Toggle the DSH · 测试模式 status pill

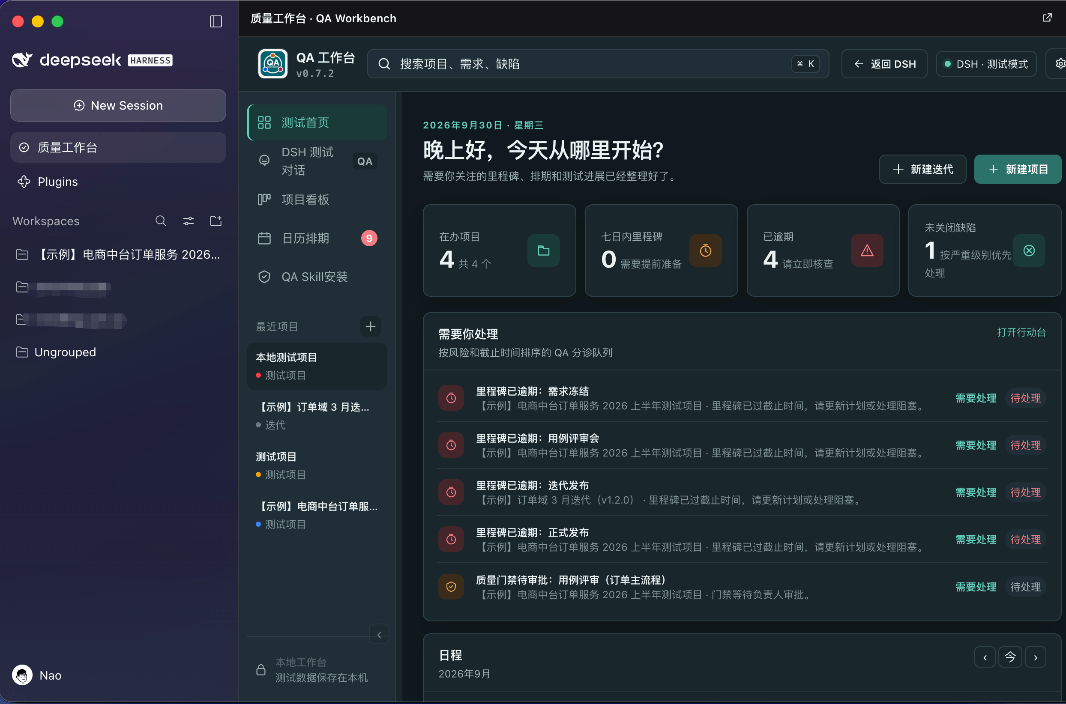pos(986,64)
